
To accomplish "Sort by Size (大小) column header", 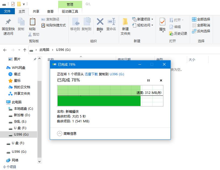I will 192,59.
